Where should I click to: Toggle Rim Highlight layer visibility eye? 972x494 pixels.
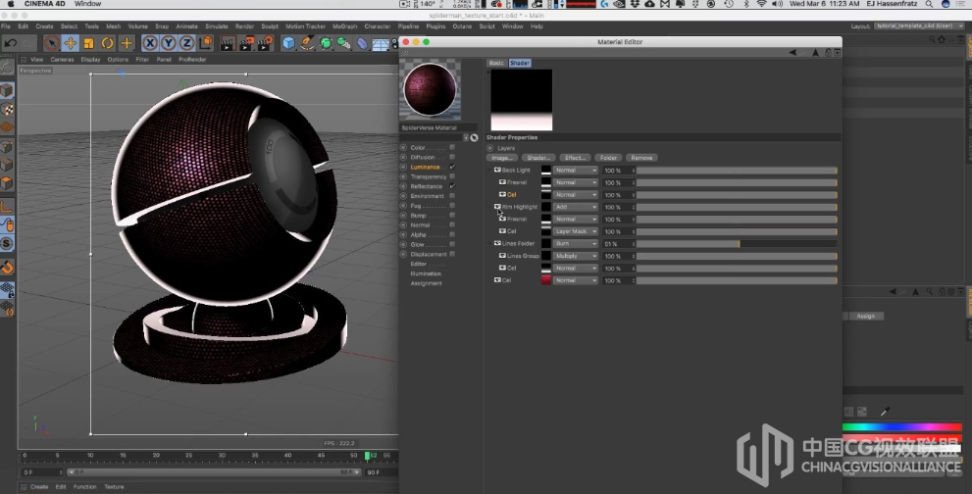coord(498,207)
